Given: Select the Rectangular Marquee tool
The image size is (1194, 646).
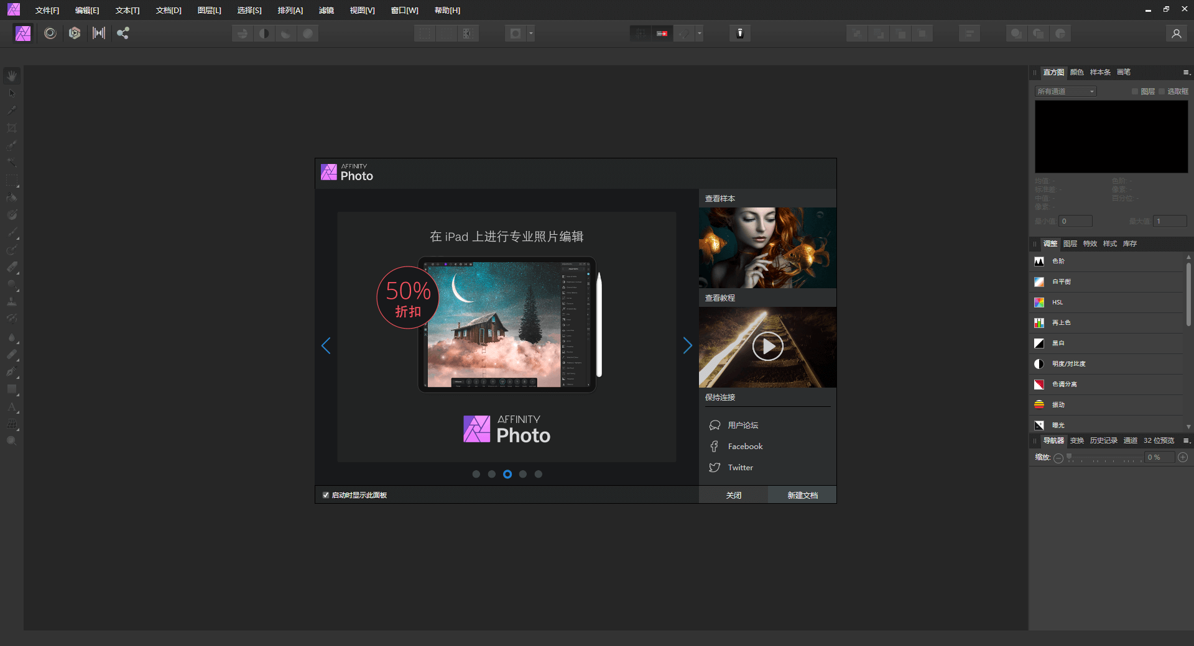Looking at the screenshot, I should (x=12, y=181).
